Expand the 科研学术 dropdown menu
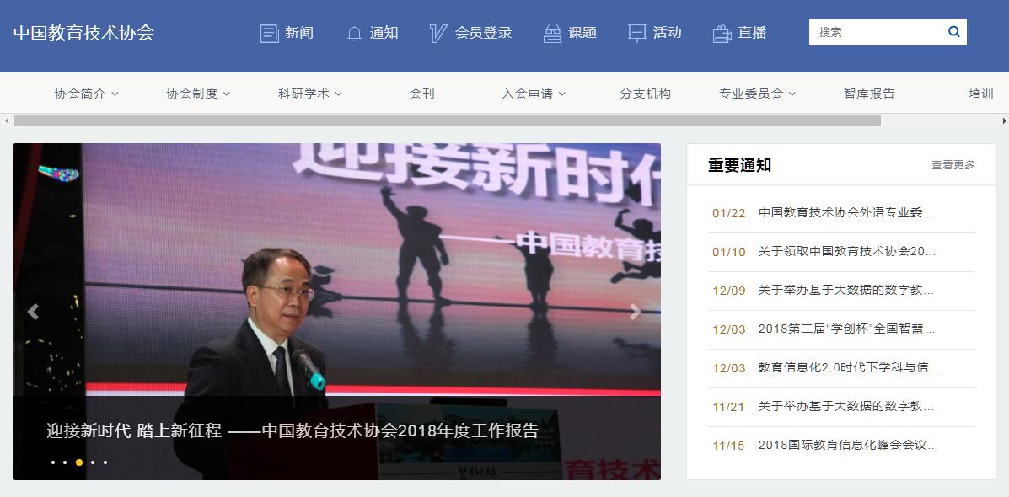The width and height of the screenshot is (1009, 497). tap(310, 94)
